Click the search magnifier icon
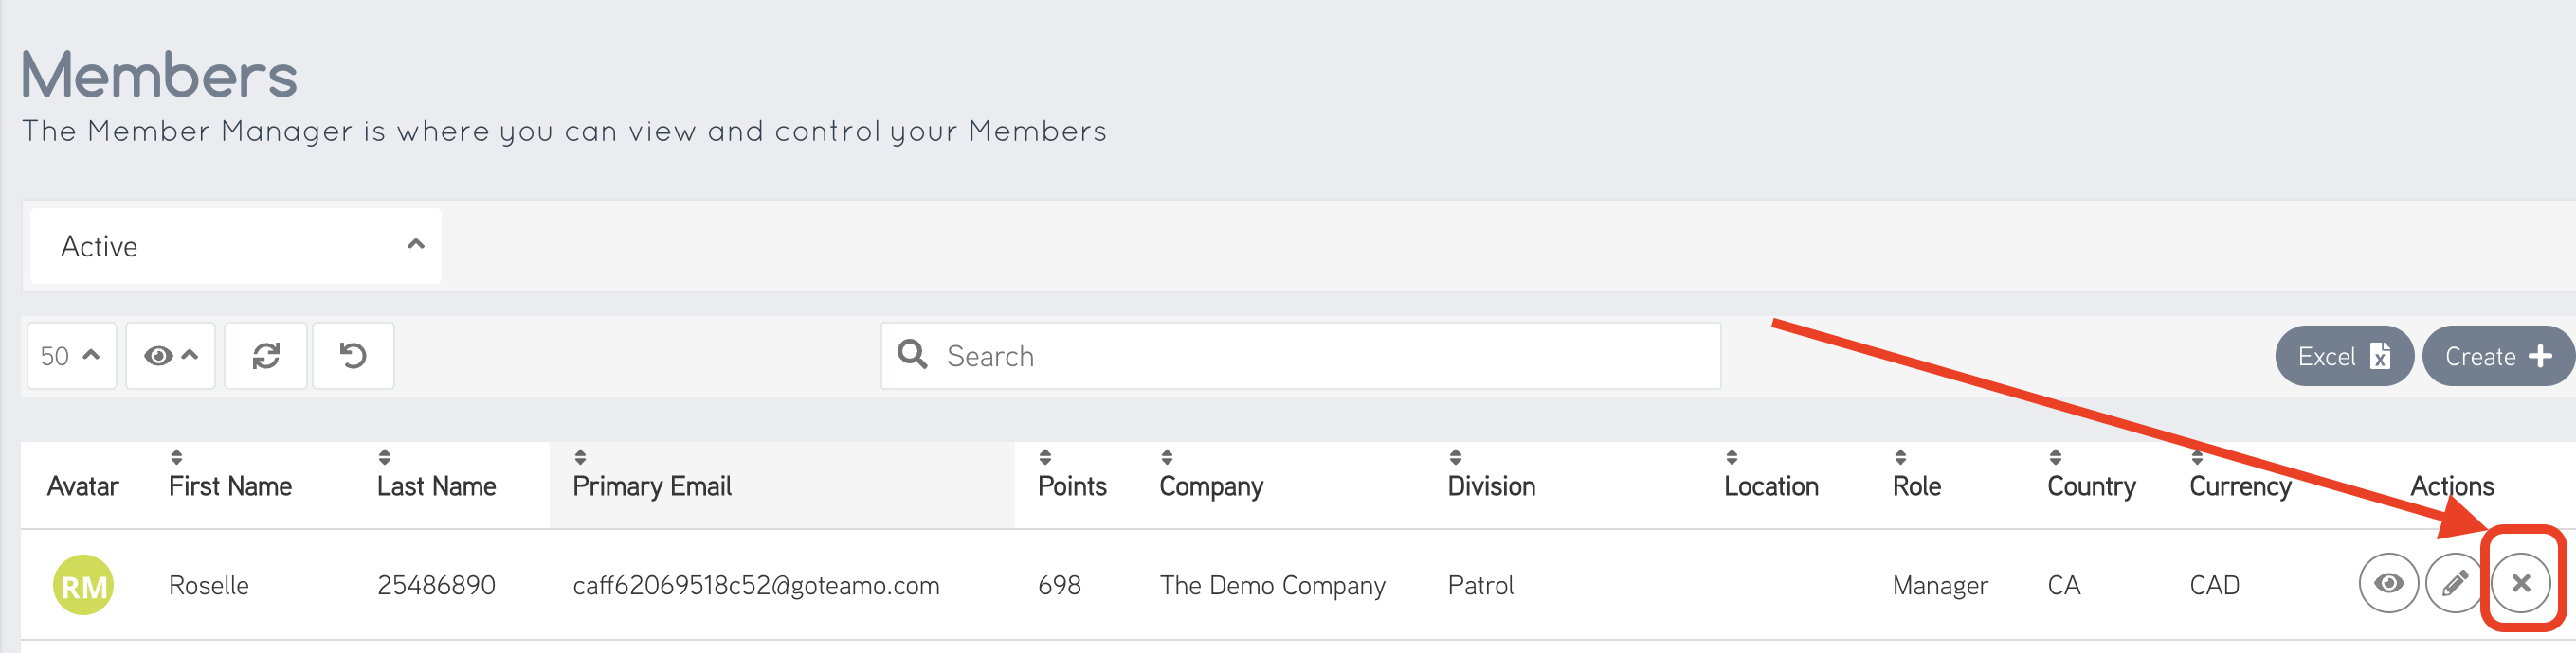 (912, 355)
